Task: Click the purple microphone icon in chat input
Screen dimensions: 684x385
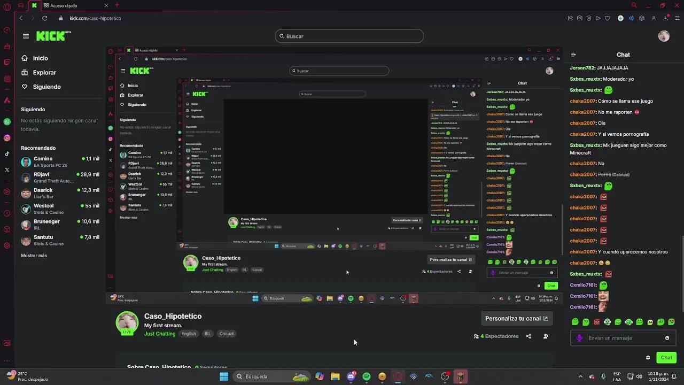Action: [579, 338]
